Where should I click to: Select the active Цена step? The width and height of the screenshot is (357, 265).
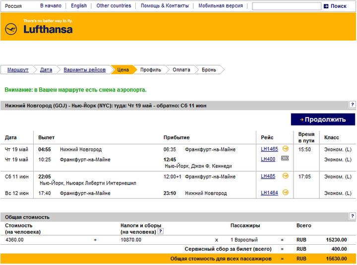(x=123, y=70)
